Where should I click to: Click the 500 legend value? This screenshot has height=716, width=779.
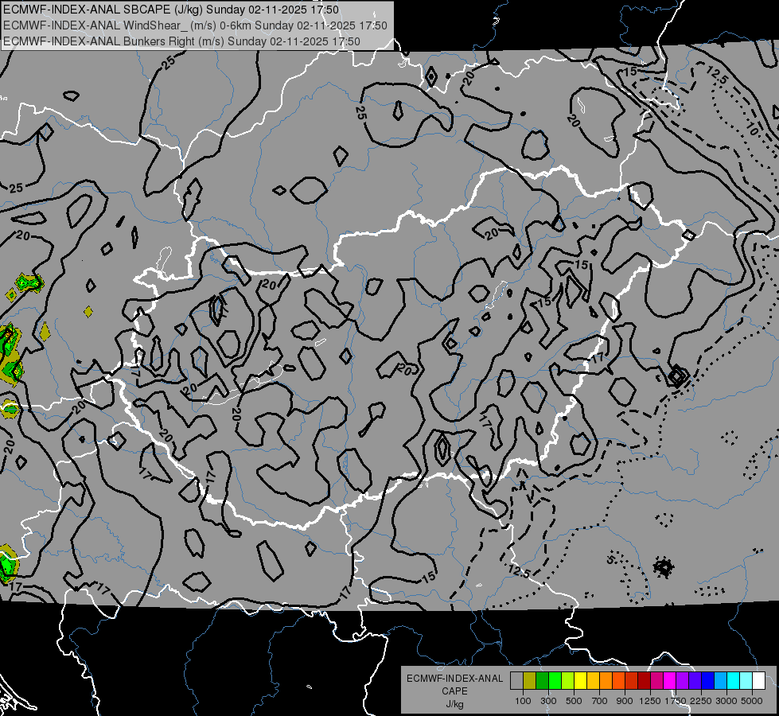[x=574, y=701]
